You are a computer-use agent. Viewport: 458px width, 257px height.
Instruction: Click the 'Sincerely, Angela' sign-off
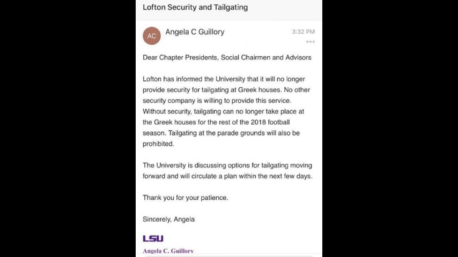point(168,219)
